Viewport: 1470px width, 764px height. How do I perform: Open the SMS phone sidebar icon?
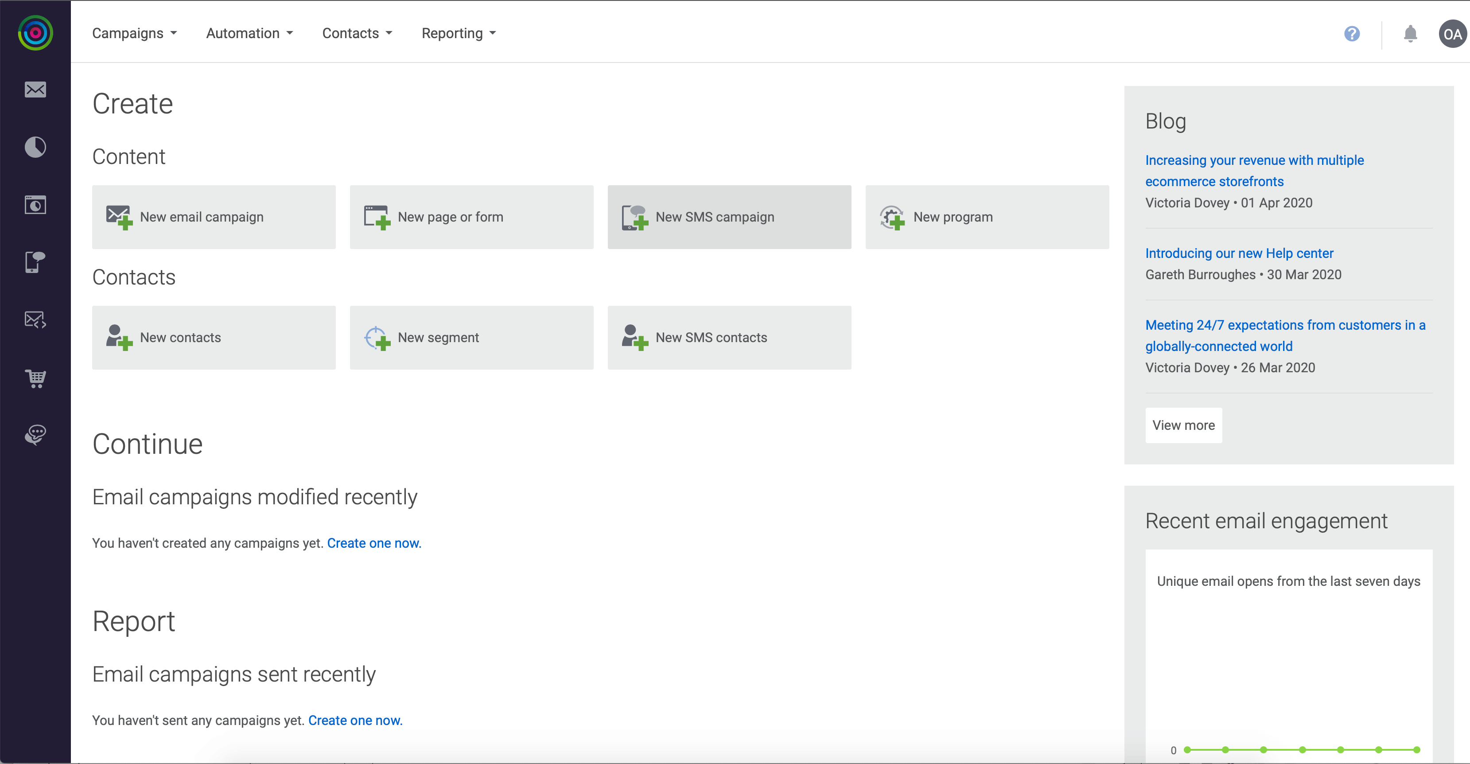tap(35, 262)
